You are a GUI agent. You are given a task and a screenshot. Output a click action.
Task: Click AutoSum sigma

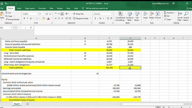pos(165,13)
